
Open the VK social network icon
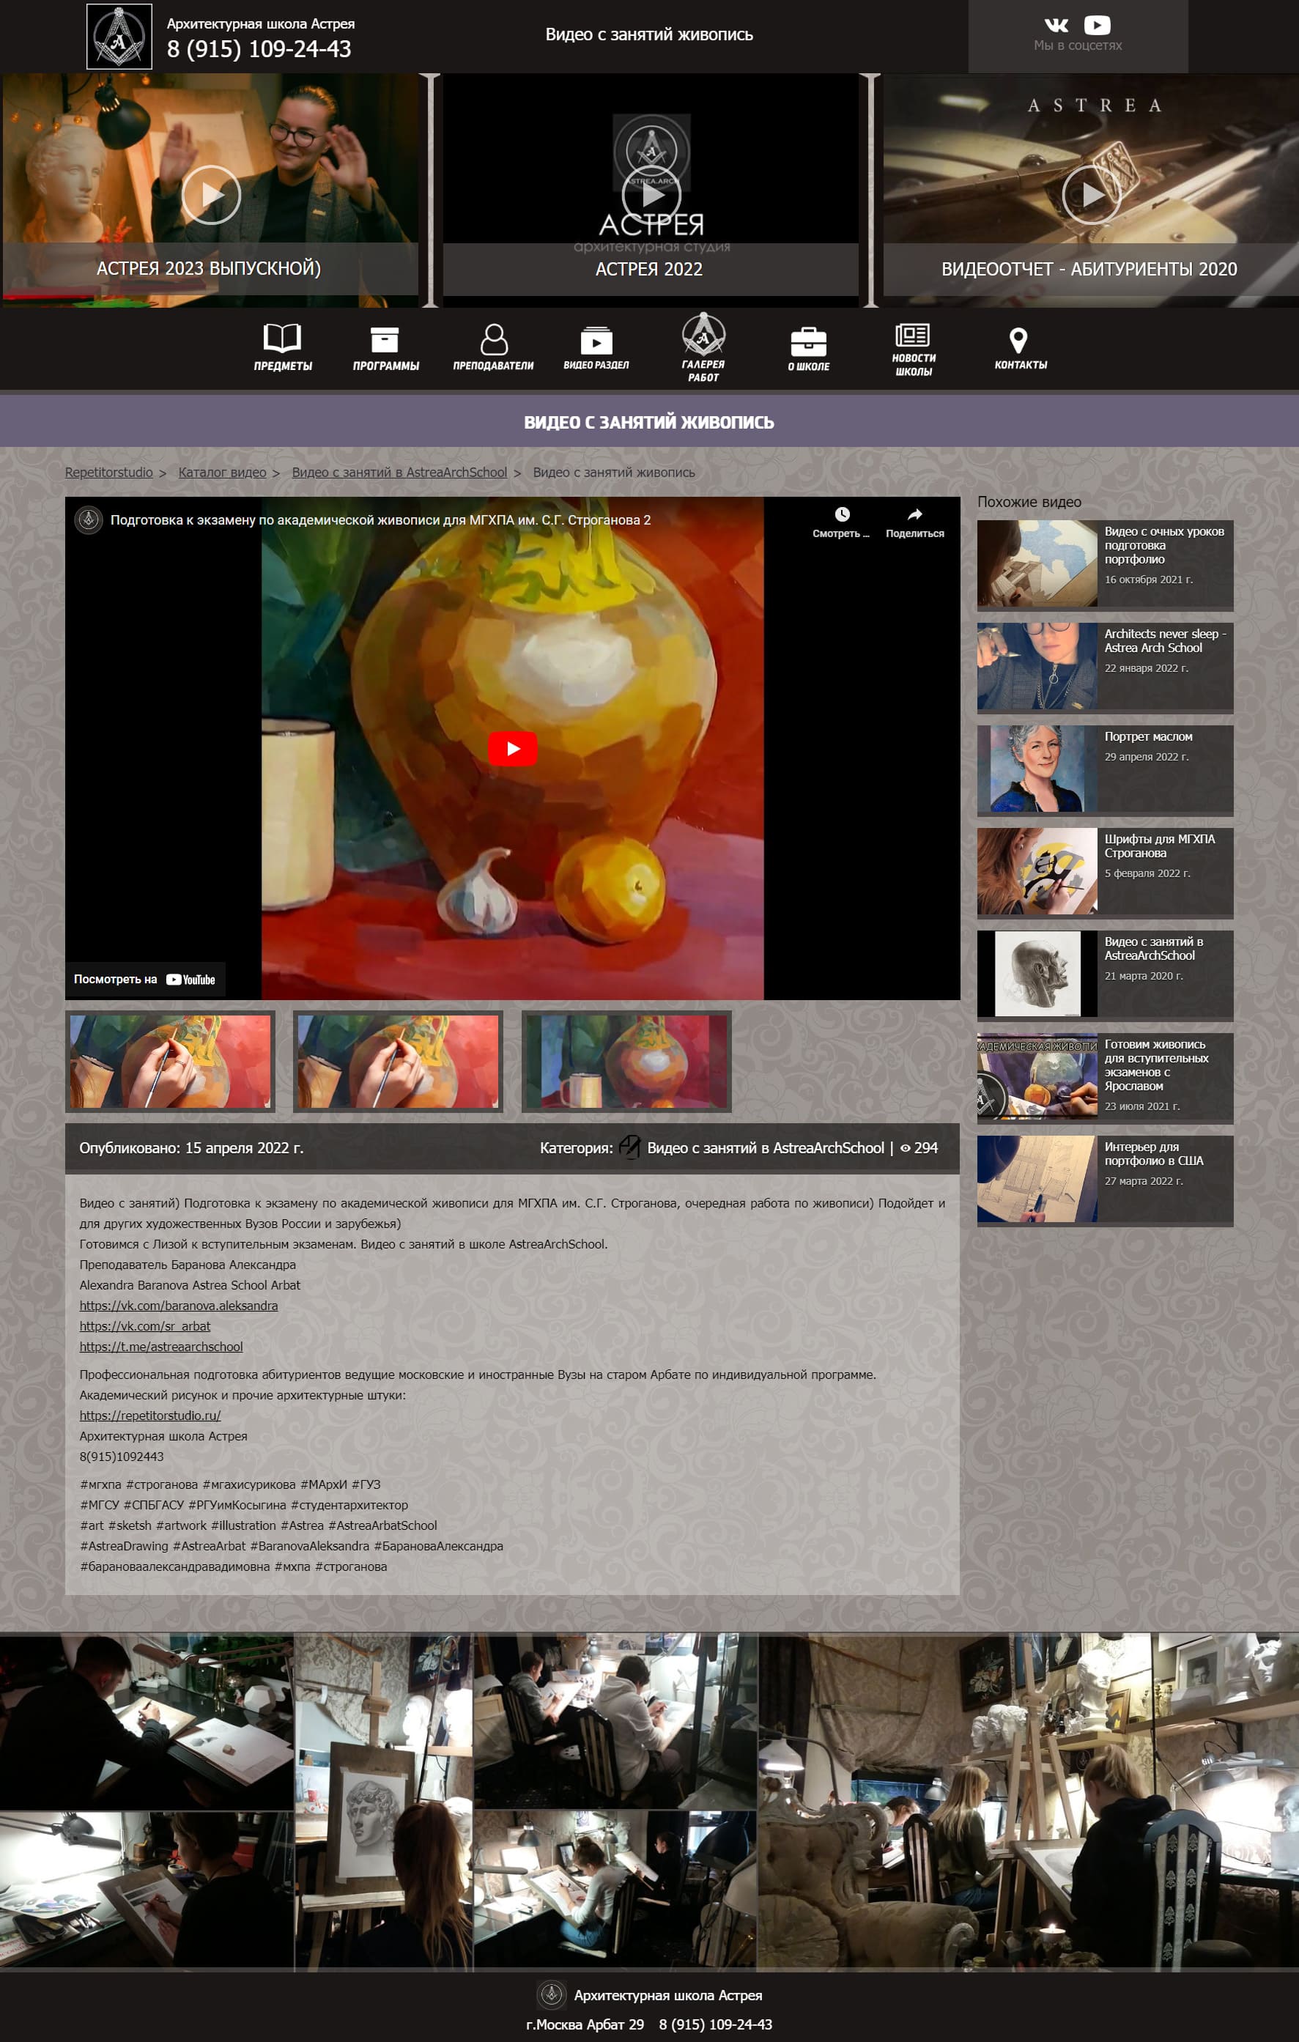click(1056, 26)
